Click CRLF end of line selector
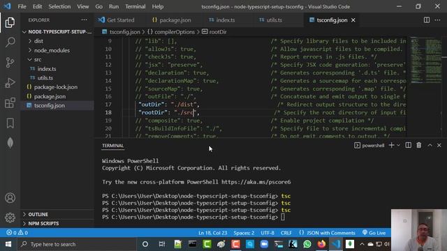The width and height of the screenshot is (447, 251). [x=286, y=233]
